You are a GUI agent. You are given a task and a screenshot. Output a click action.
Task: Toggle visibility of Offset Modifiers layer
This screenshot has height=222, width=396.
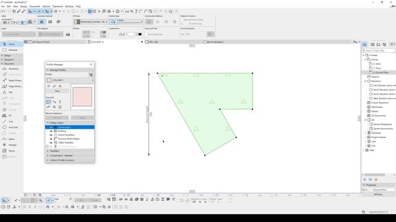coord(51,142)
